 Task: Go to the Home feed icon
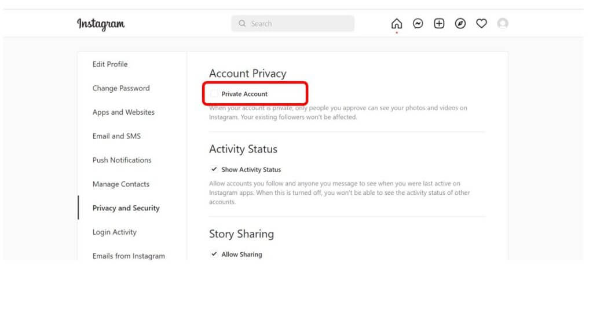point(396,23)
